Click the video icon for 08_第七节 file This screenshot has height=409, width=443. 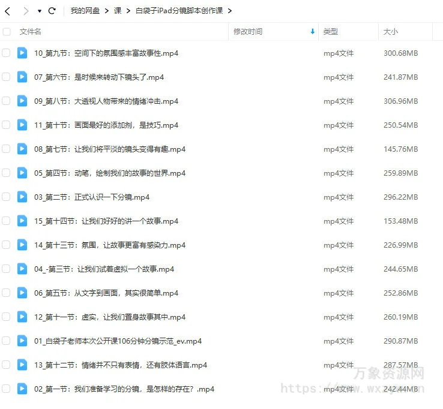pos(22,149)
